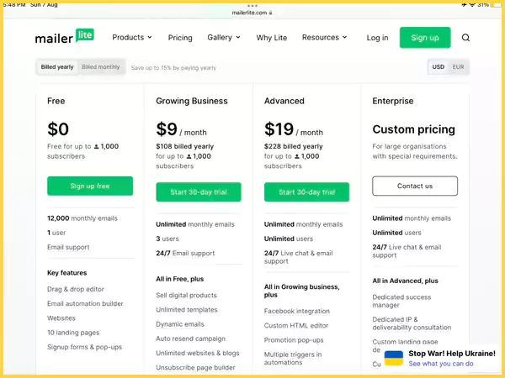Click the subscriber icon under Growing Business
Image resolution: width=505 pixels, height=378 pixels.
coord(189,156)
